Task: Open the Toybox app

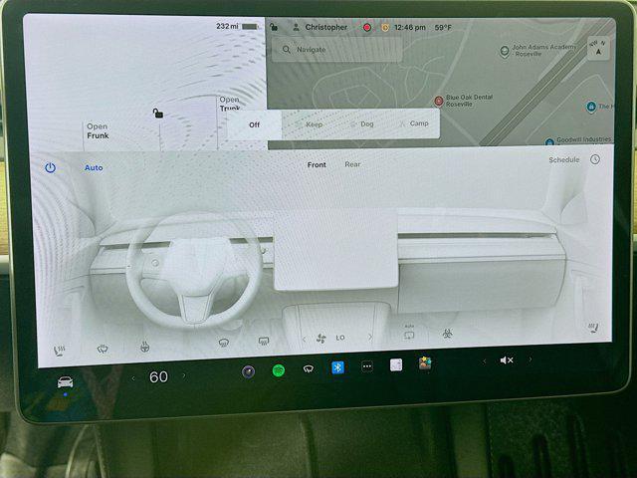Action: 425,362
